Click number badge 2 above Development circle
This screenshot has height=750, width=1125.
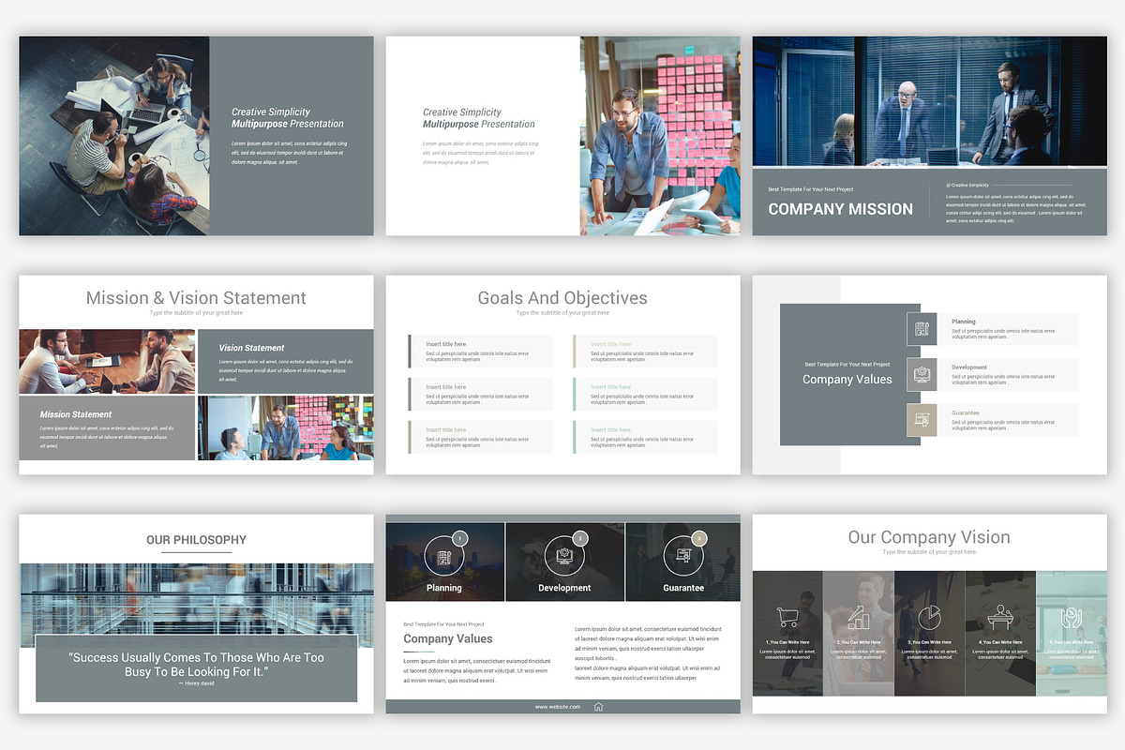(x=580, y=538)
